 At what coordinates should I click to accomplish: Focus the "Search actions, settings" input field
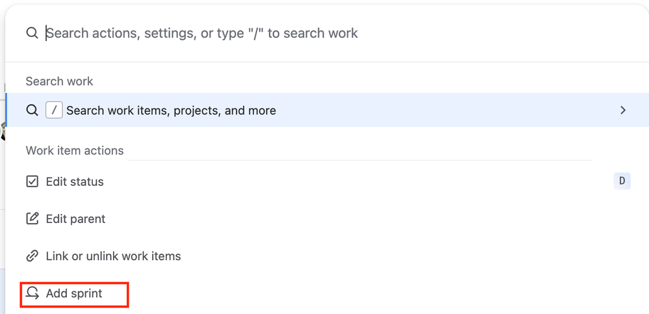260,33
